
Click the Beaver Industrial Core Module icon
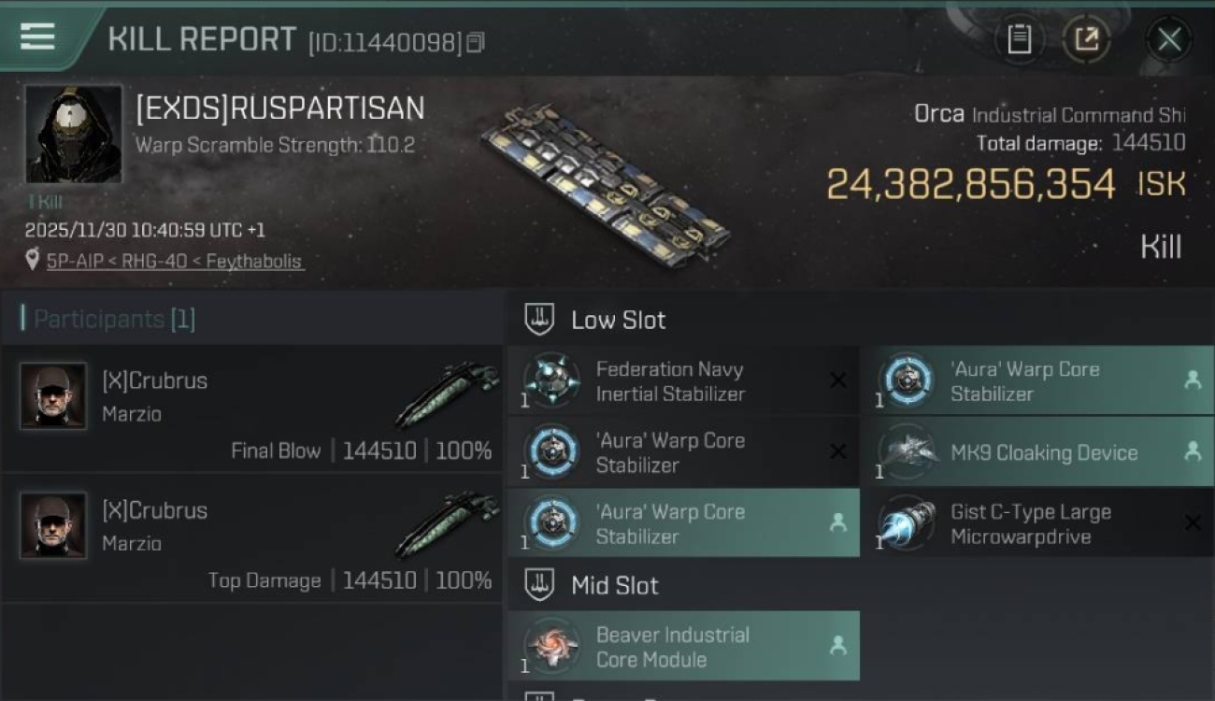551,646
